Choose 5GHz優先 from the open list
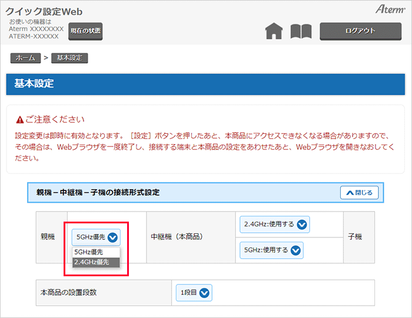 [x=88, y=252]
